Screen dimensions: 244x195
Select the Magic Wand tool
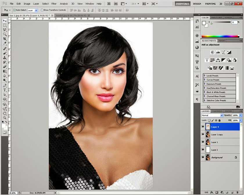tap(5, 34)
